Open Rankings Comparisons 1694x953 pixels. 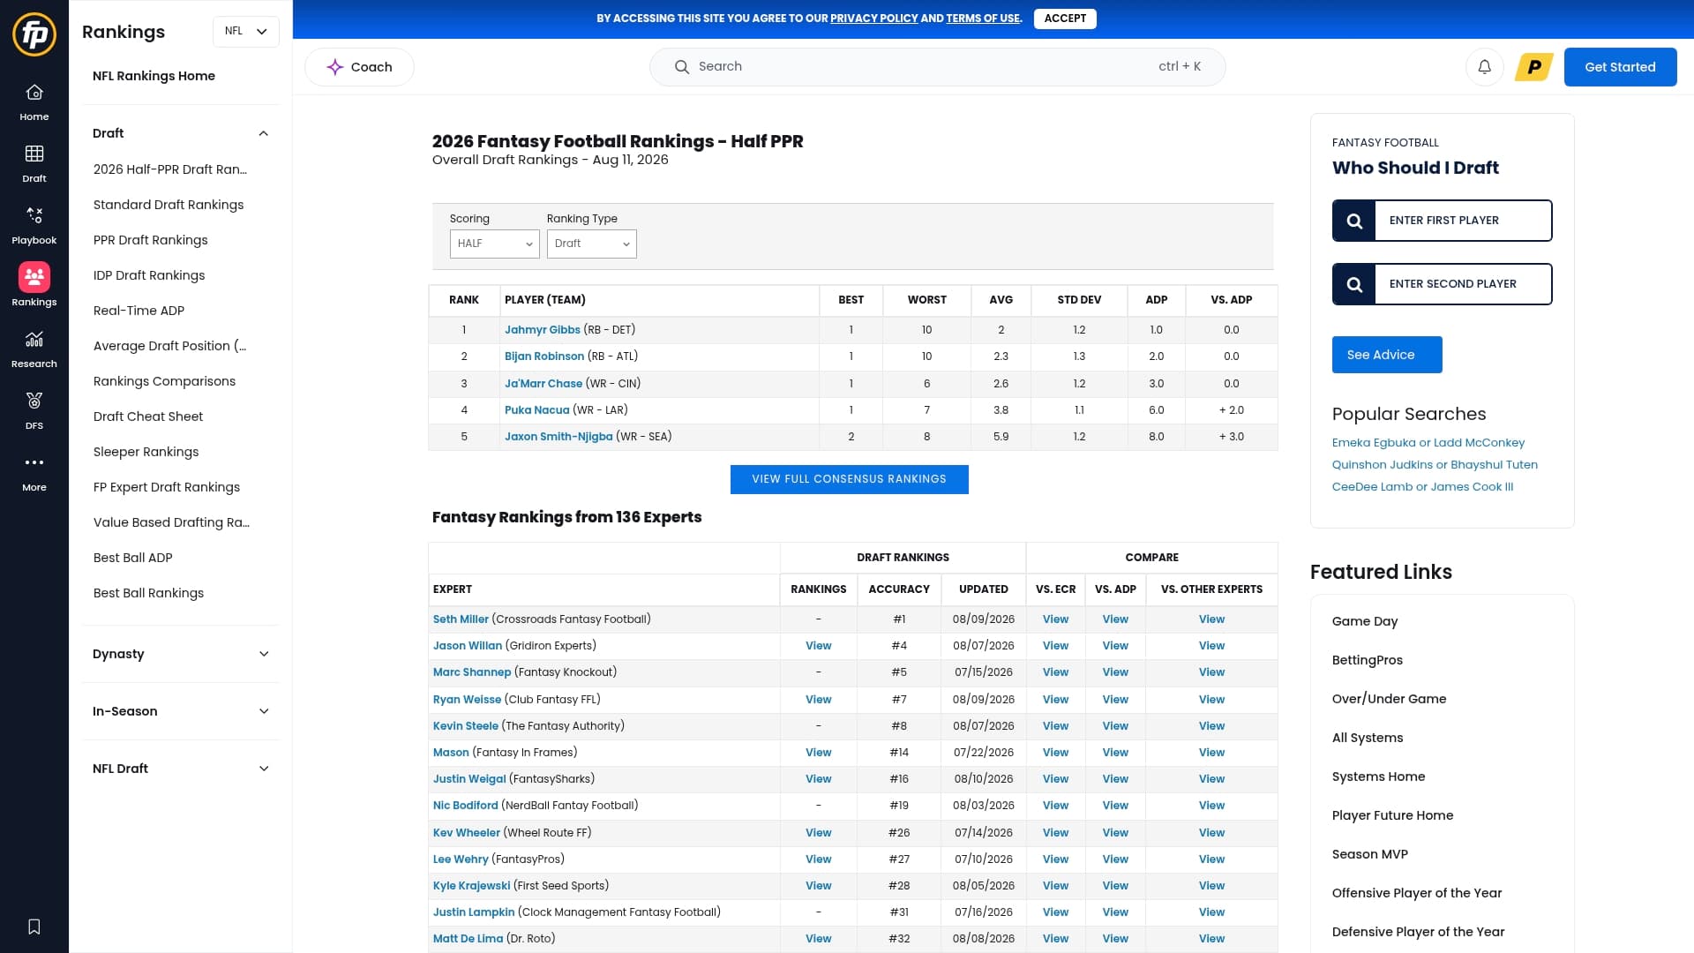tap(164, 381)
